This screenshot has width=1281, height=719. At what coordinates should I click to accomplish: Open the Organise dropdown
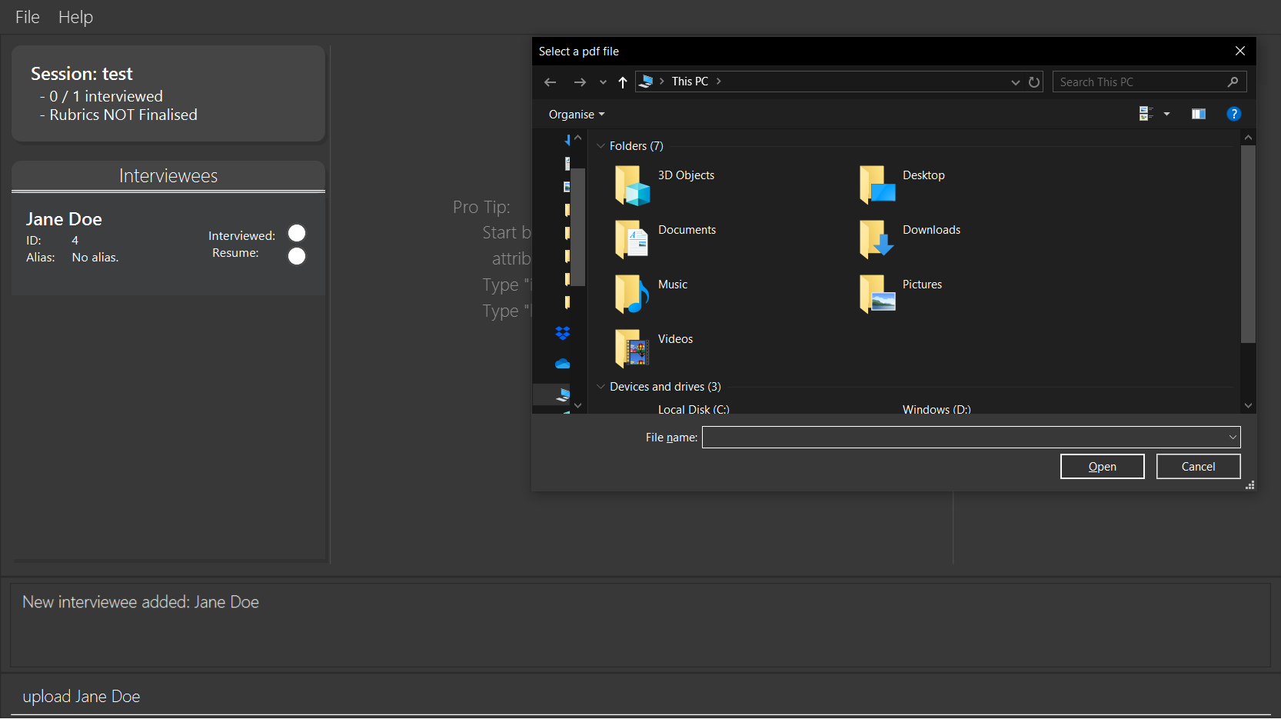(577, 115)
